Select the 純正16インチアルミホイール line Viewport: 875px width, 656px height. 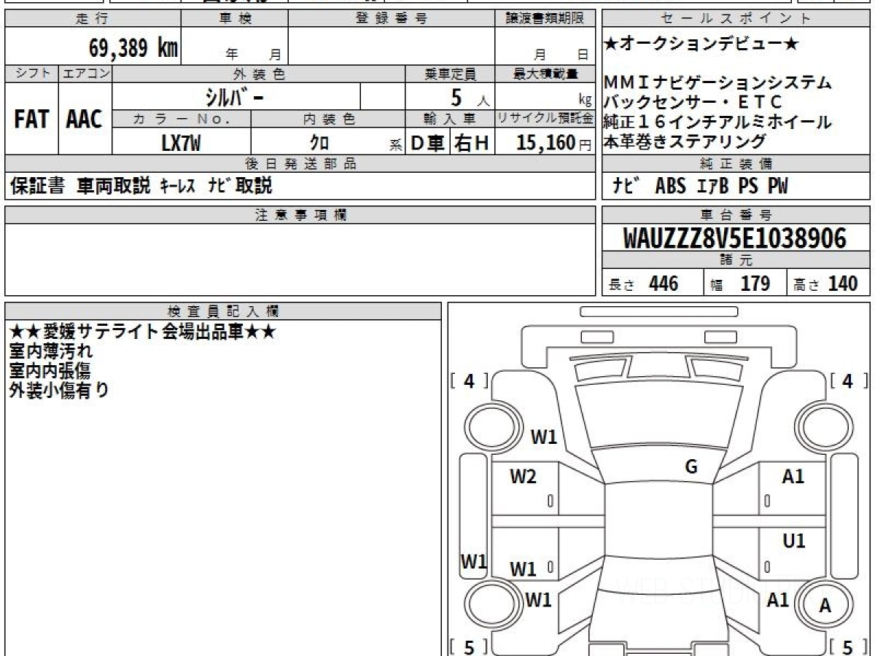click(717, 122)
